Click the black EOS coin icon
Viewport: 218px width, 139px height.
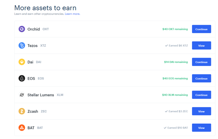(x=22, y=78)
